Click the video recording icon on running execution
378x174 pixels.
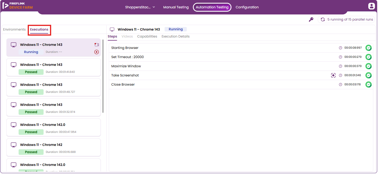(97, 45)
